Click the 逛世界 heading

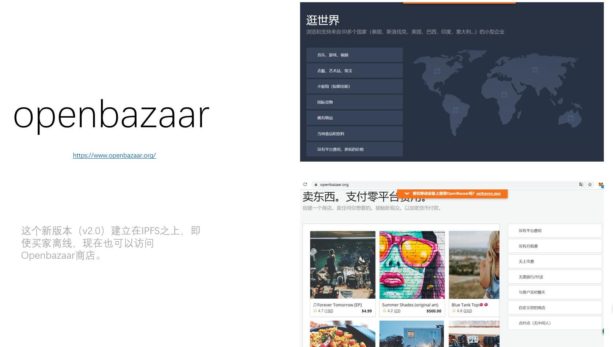323,20
